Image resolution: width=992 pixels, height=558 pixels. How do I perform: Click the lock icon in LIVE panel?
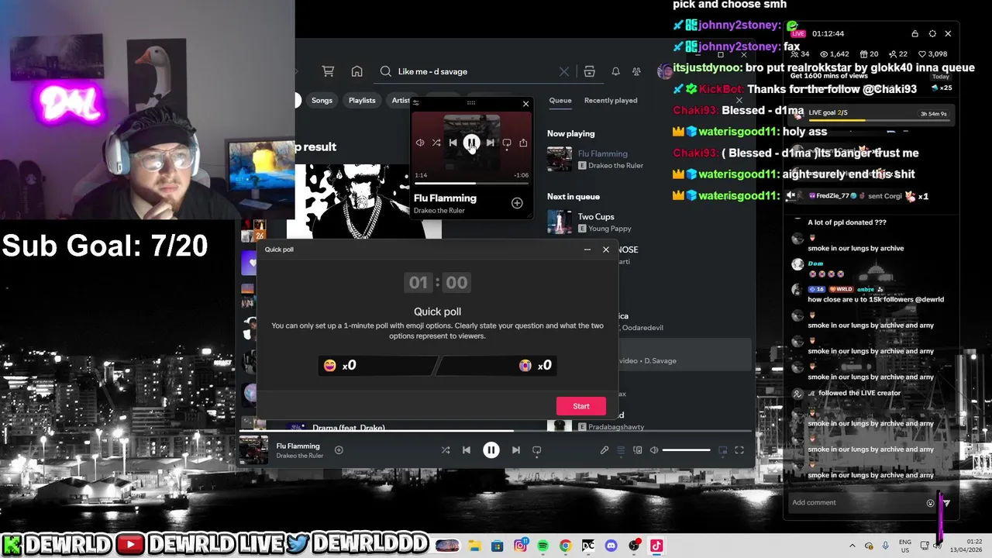[914, 33]
